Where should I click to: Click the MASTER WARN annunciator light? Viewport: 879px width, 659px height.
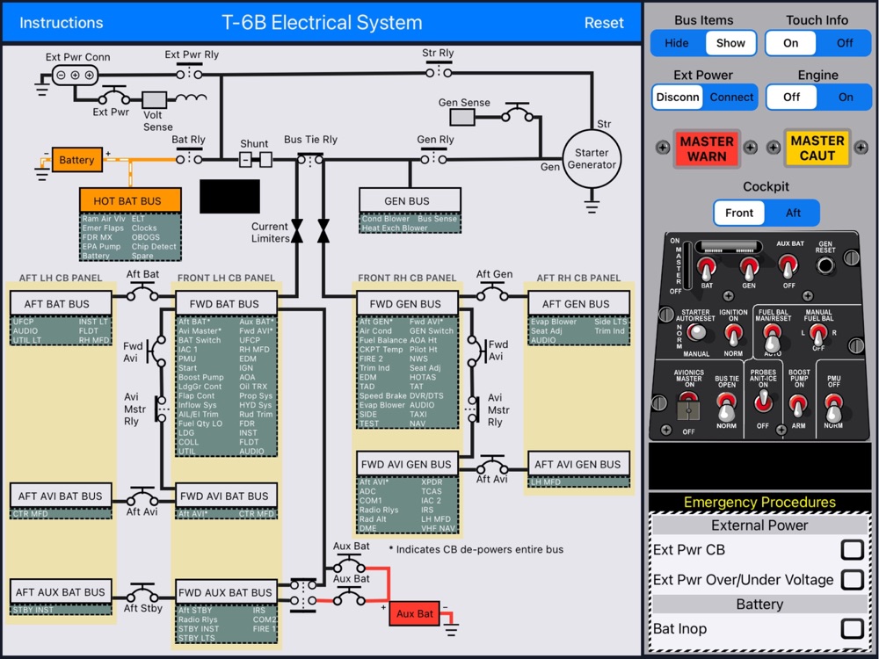[x=707, y=148]
